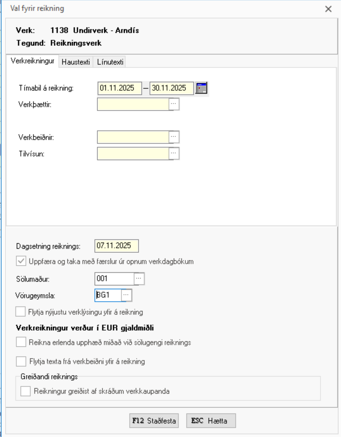
Task: Toggle Uppfæra og taka með færslur checkbox
Action: [21, 261]
